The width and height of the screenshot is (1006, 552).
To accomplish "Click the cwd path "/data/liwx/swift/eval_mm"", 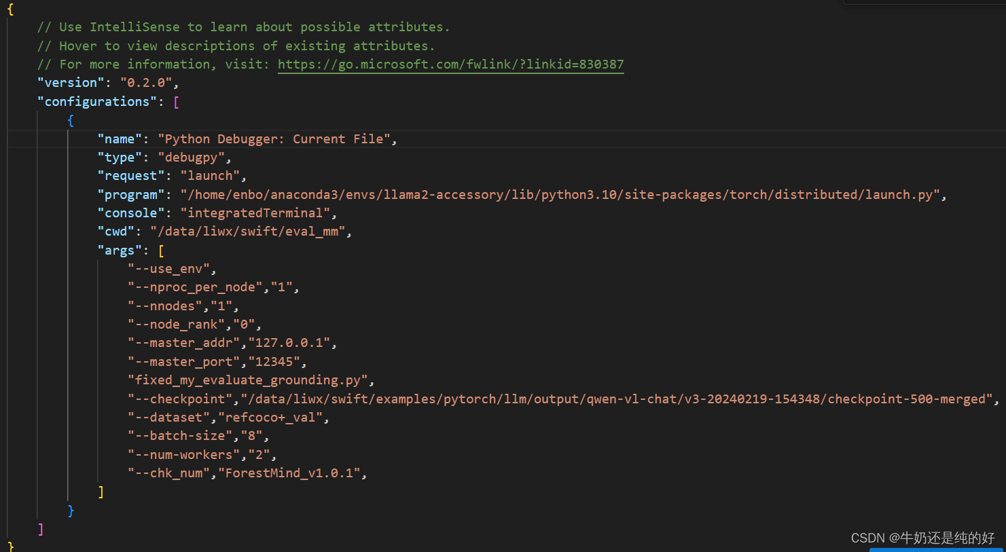I will [250, 231].
